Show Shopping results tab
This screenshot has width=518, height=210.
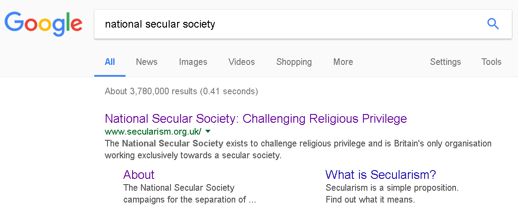pyautogui.click(x=294, y=62)
